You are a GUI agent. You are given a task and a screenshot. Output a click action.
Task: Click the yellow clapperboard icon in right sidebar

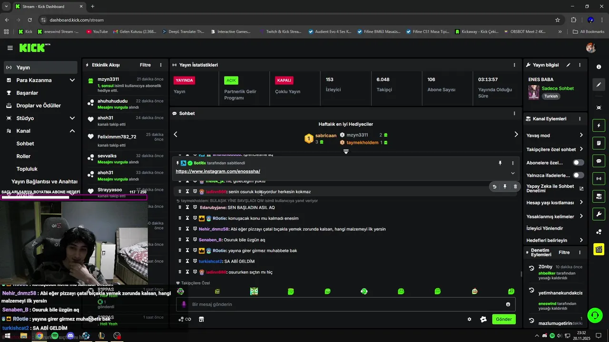tap(599, 249)
